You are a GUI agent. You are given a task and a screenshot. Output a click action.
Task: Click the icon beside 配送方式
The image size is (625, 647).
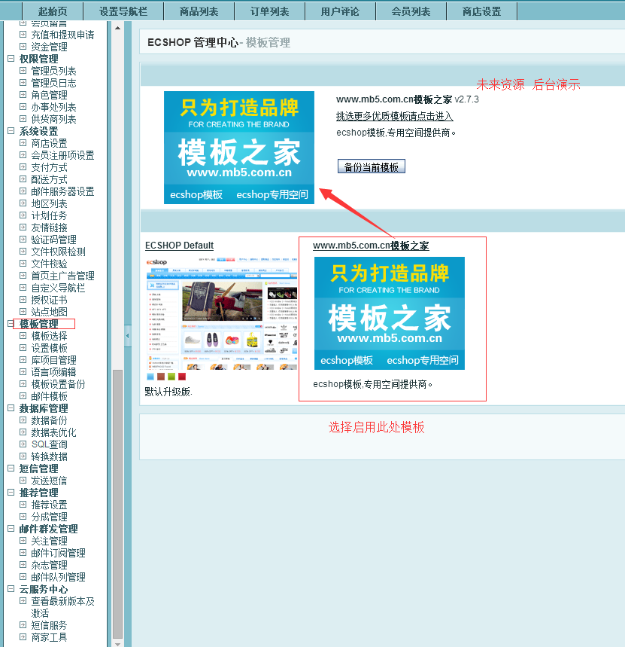[23, 179]
